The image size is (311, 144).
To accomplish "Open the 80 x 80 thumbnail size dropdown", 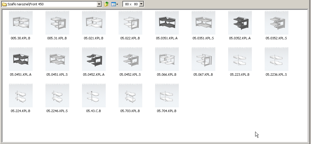I will 141,4.
